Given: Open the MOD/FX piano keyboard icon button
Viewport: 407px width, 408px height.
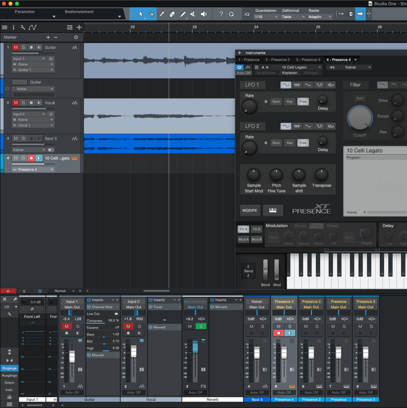Looking at the screenshot, I should pos(273,210).
